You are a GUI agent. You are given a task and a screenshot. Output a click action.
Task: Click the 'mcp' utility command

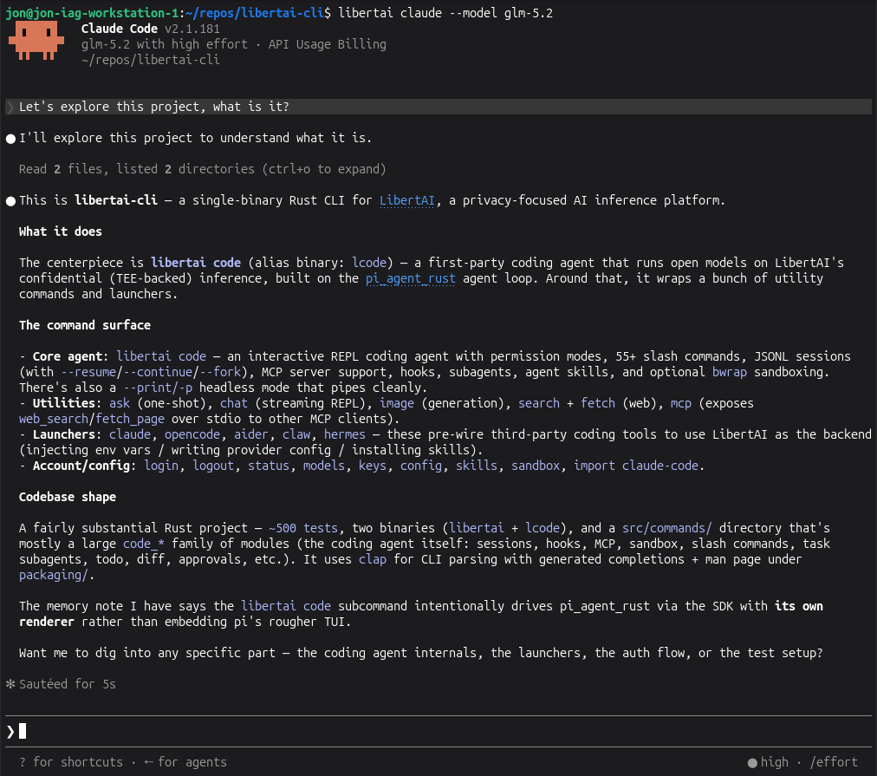pos(680,403)
